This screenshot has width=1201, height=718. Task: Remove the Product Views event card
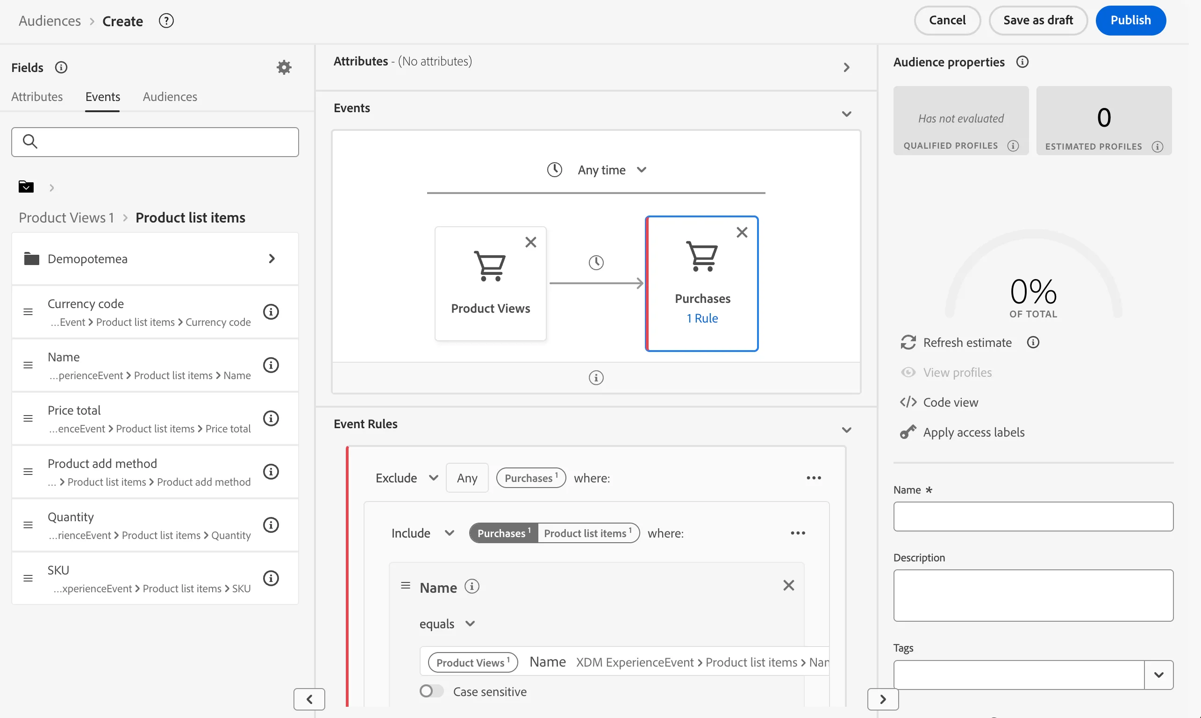[530, 242]
